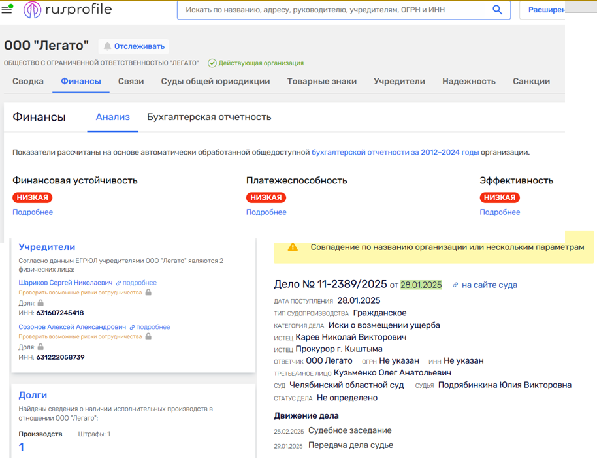Click the lock icon beside Созонов's Доля
The height and width of the screenshot is (461, 597).
pos(40,347)
